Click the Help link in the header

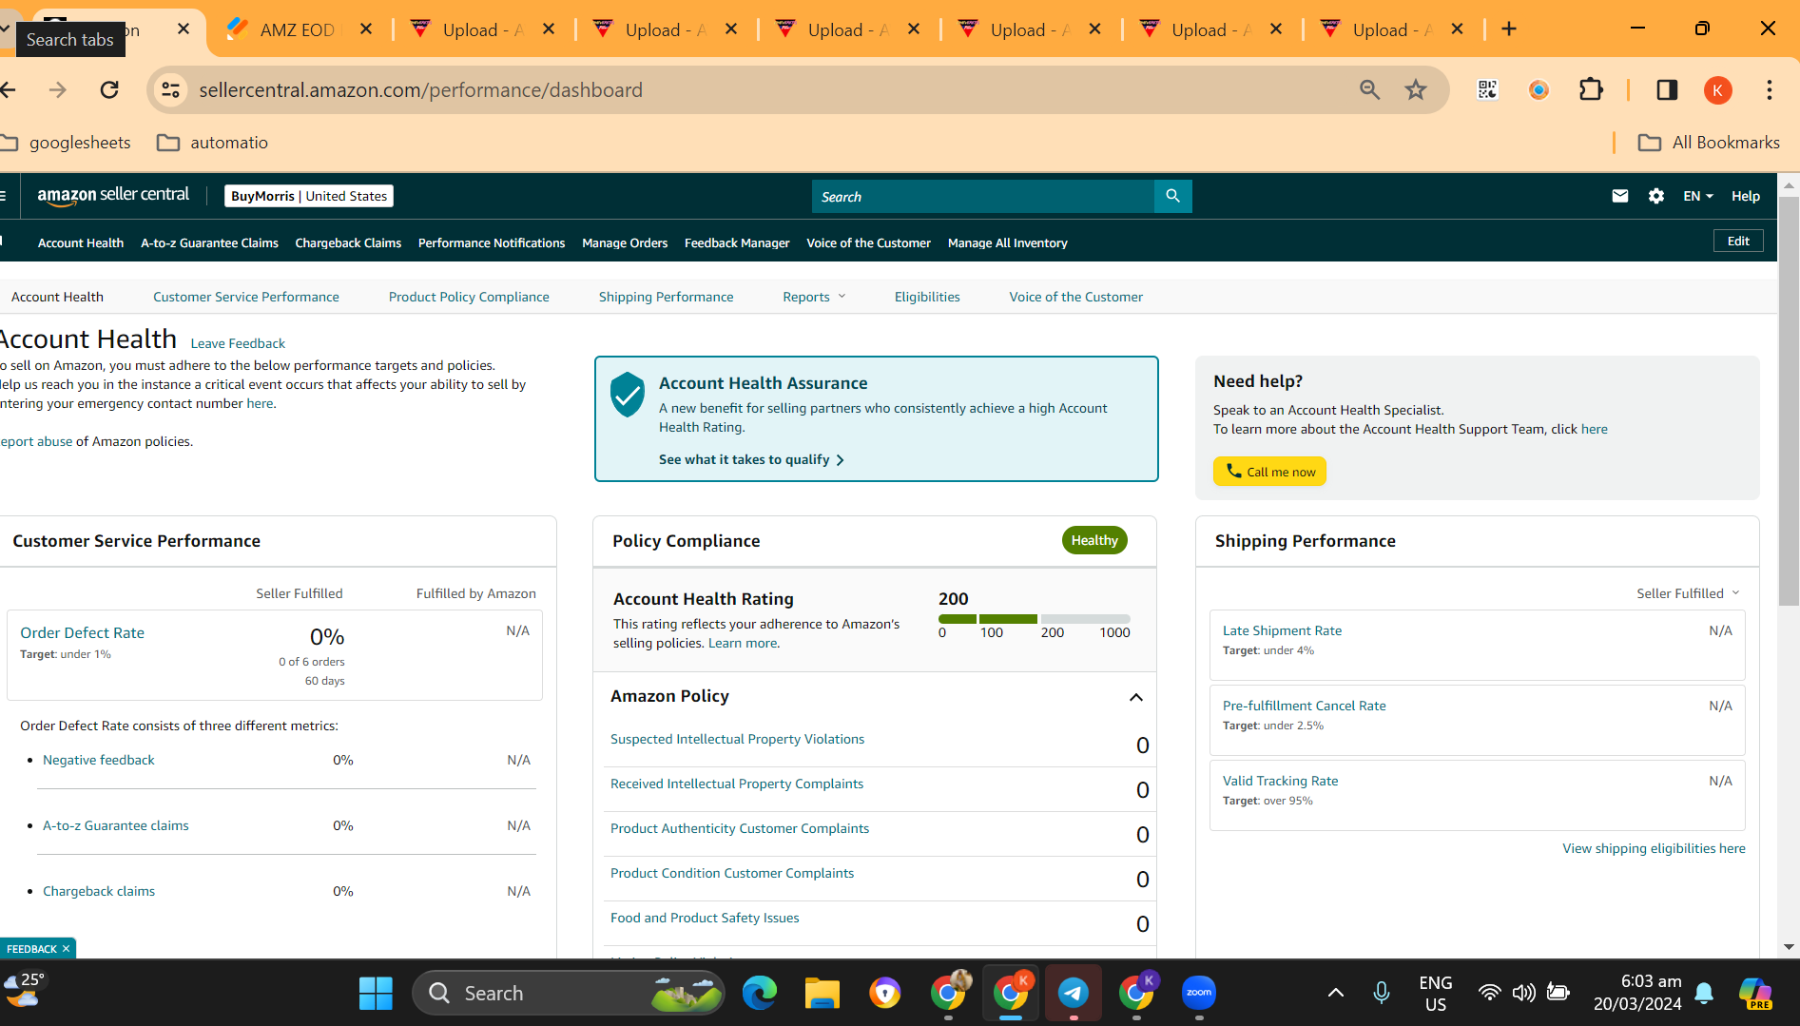(1746, 196)
